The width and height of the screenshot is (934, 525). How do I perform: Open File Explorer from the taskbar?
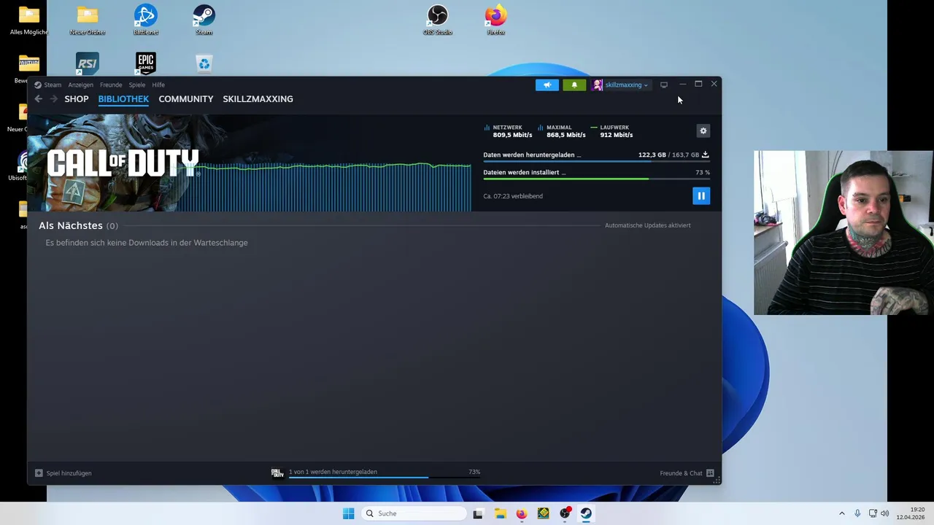click(500, 513)
